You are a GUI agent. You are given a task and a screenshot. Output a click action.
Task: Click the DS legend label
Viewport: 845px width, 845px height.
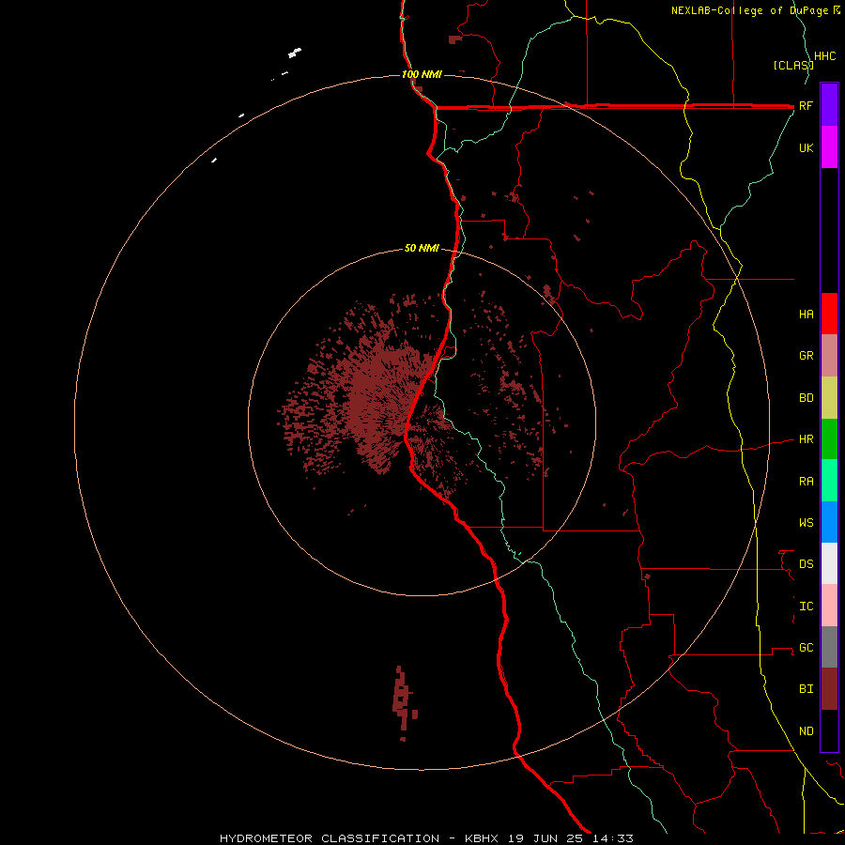click(x=806, y=564)
